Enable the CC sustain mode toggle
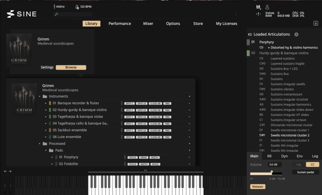Viewport: 322px width, 195px height. (312, 165)
